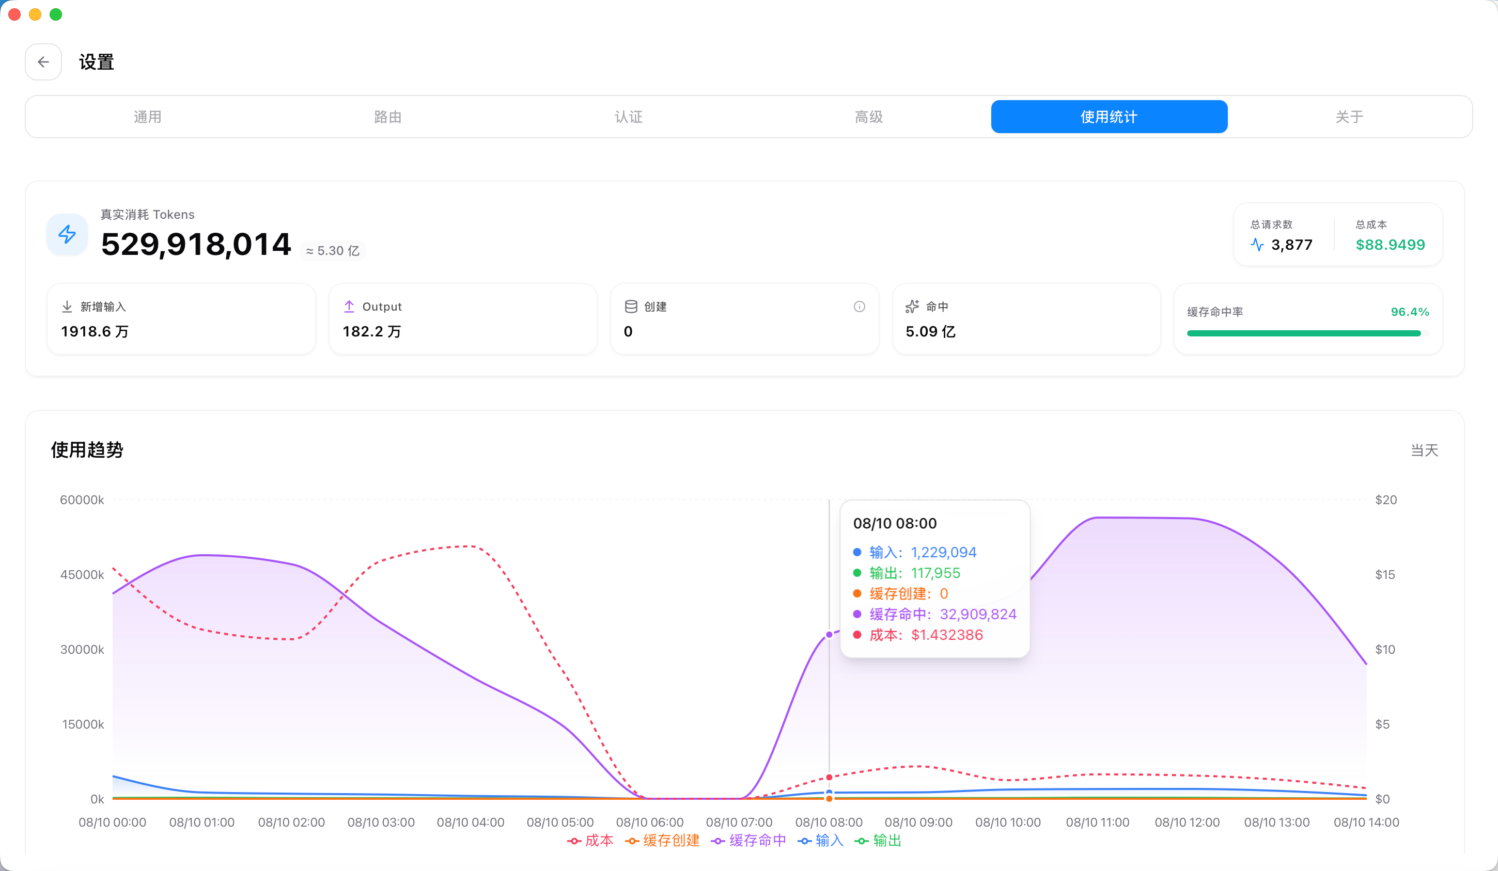Click the tooltip 输出: 117,955 row
1498x871 pixels.
click(907, 573)
